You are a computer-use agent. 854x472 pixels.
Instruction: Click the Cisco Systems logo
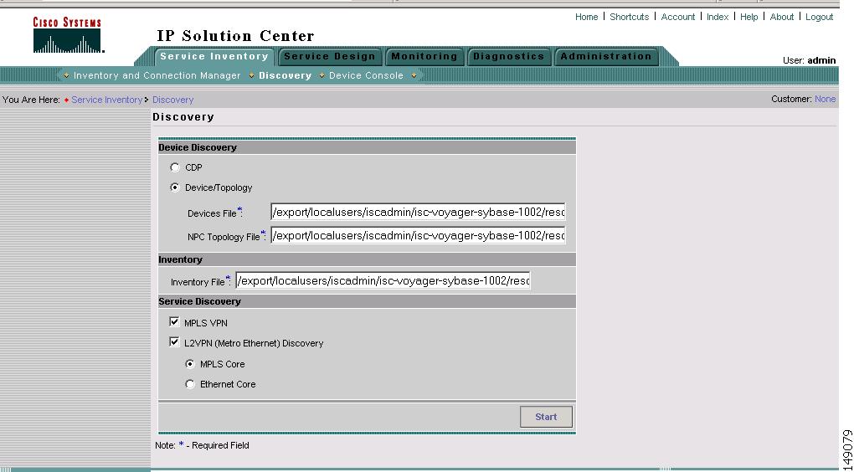tap(68, 35)
